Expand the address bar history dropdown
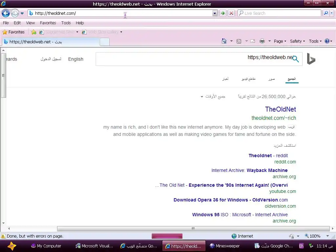 (x=215, y=13)
